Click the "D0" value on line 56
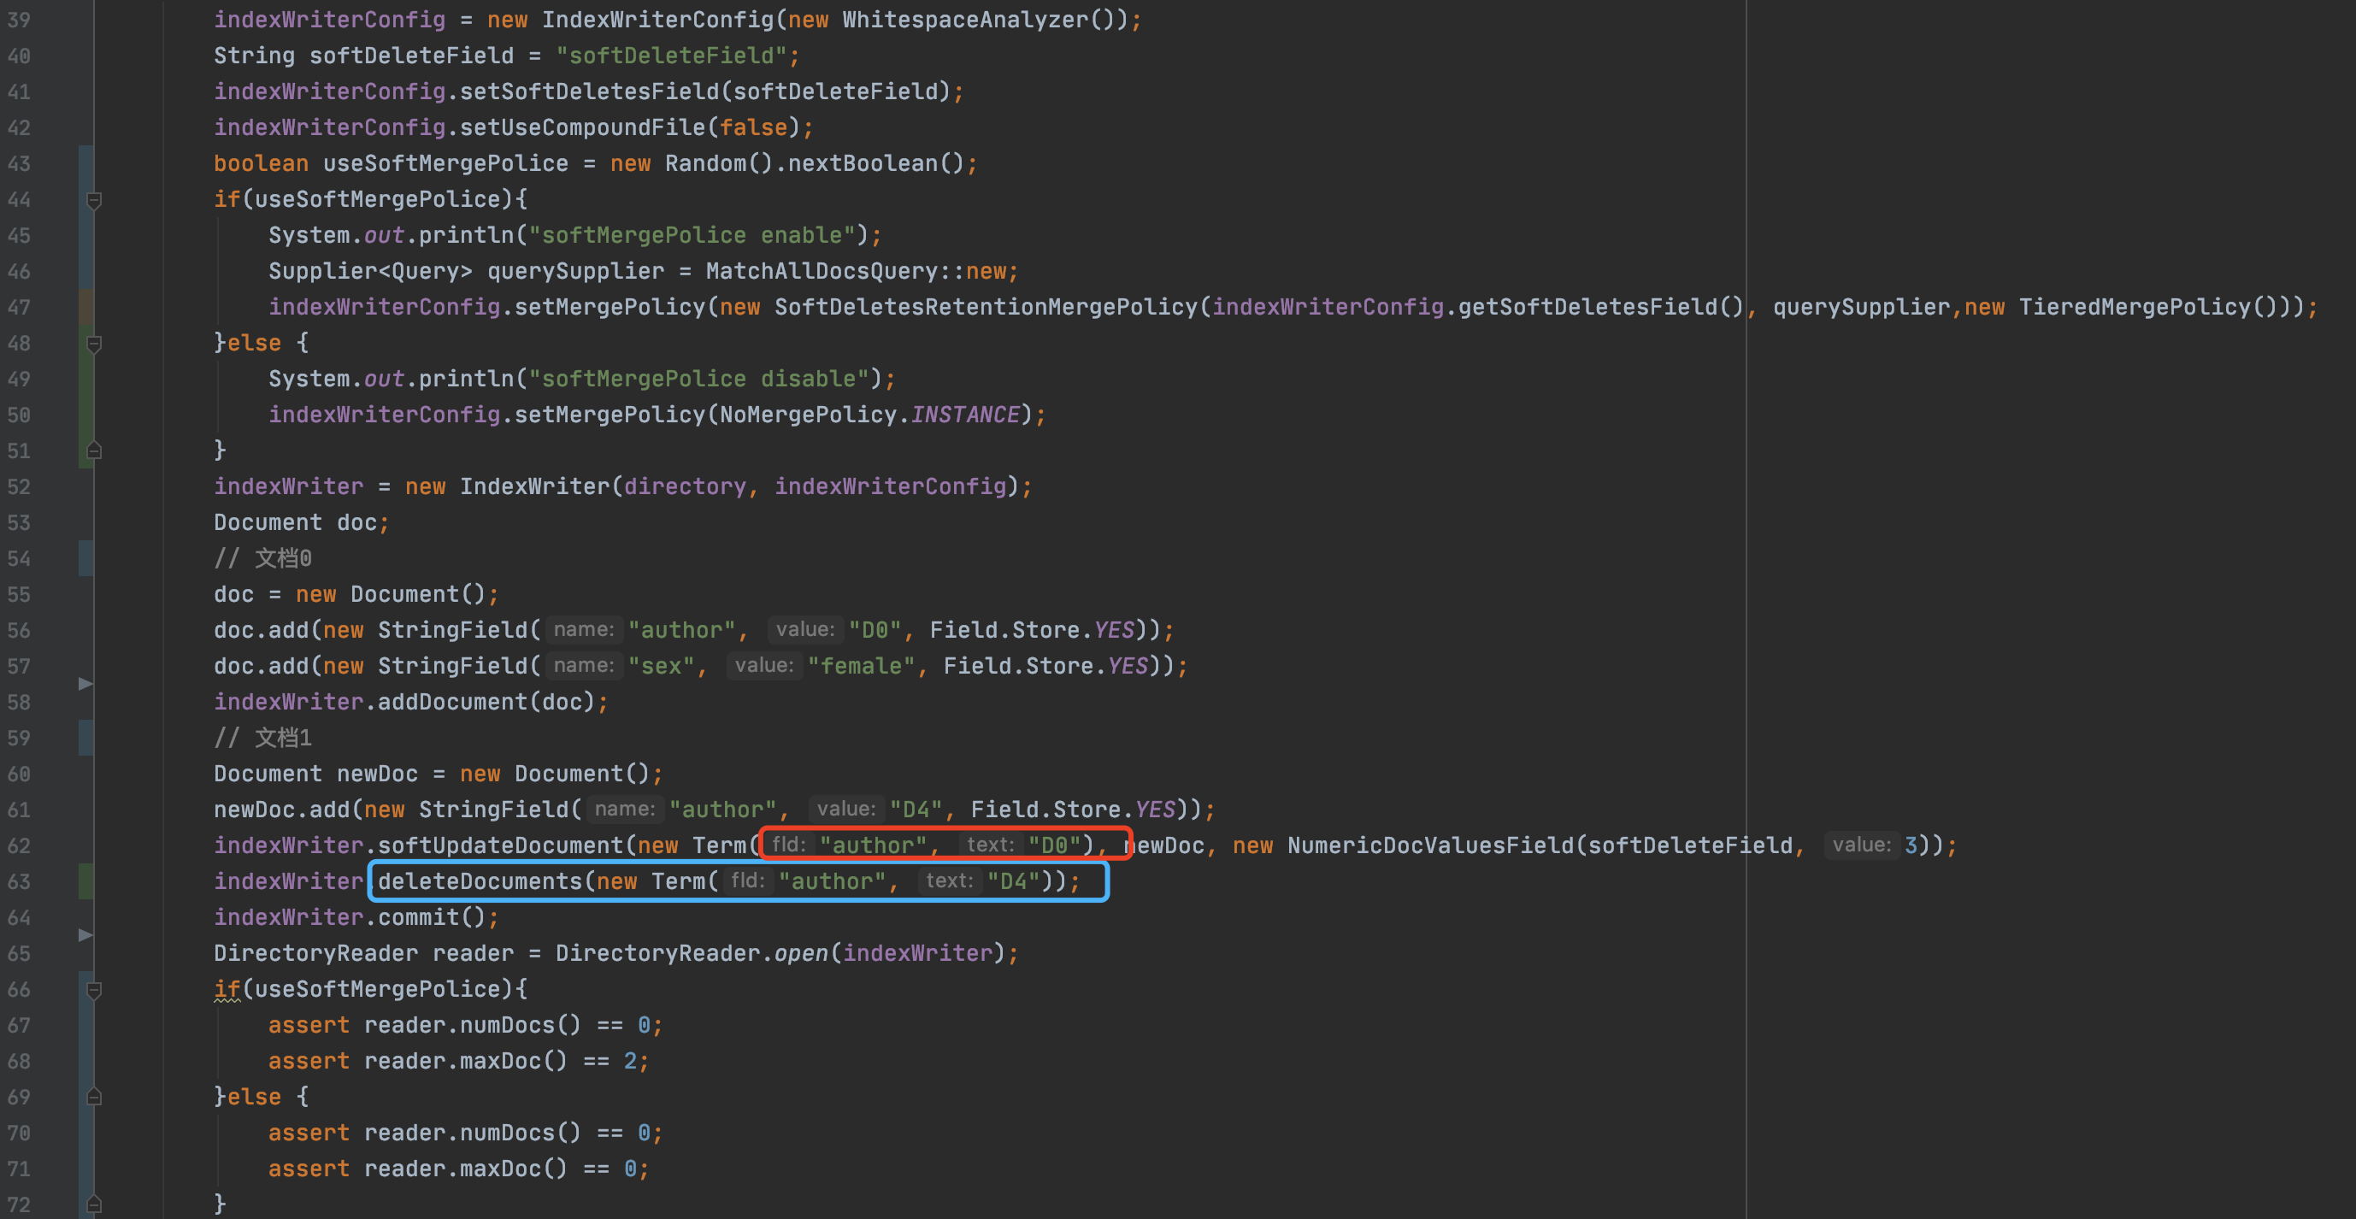Image resolution: width=2356 pixels, height=1219 pixels. click(x=875, y=630)
